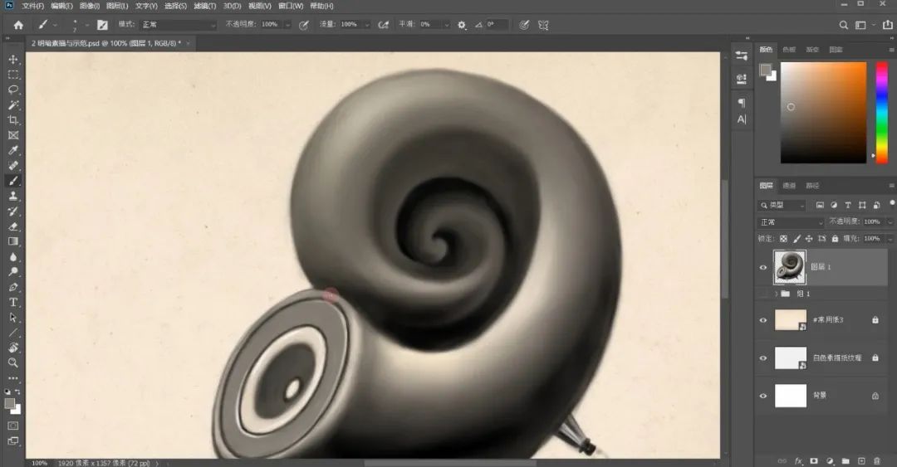Click the 图层 1 layer thumbnail
The width and height of the screenshot is (897, 467).
pos(790,267)
